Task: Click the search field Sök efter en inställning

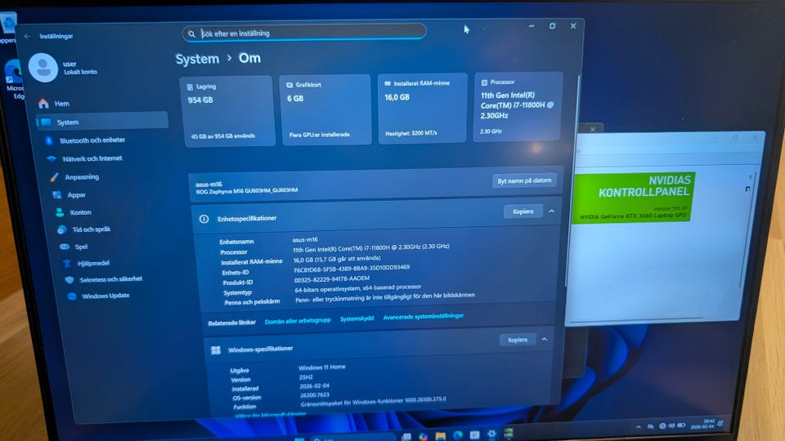Action: [304, 33]
